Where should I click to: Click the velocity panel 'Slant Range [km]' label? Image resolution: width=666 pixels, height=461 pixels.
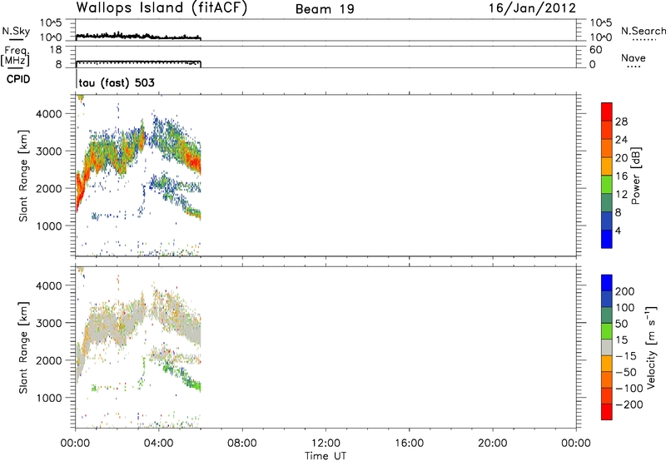[x=23, y=347]
